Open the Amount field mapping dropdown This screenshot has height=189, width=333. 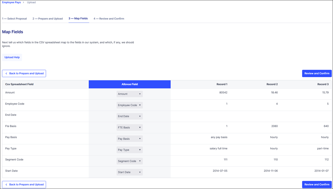[129, 94]
